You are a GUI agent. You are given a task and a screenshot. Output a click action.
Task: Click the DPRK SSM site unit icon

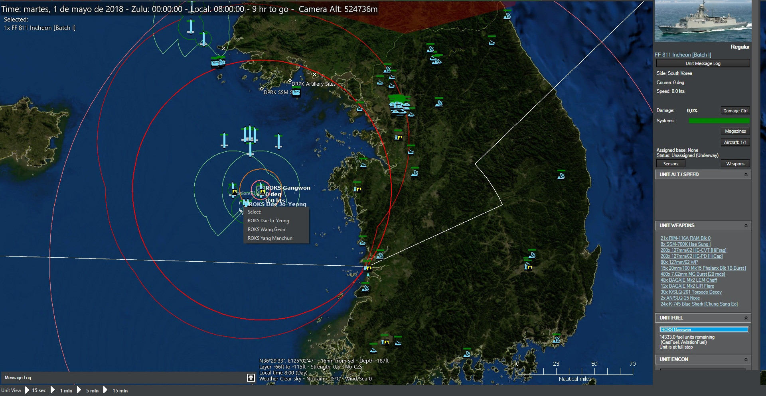[x=296, y=92]
